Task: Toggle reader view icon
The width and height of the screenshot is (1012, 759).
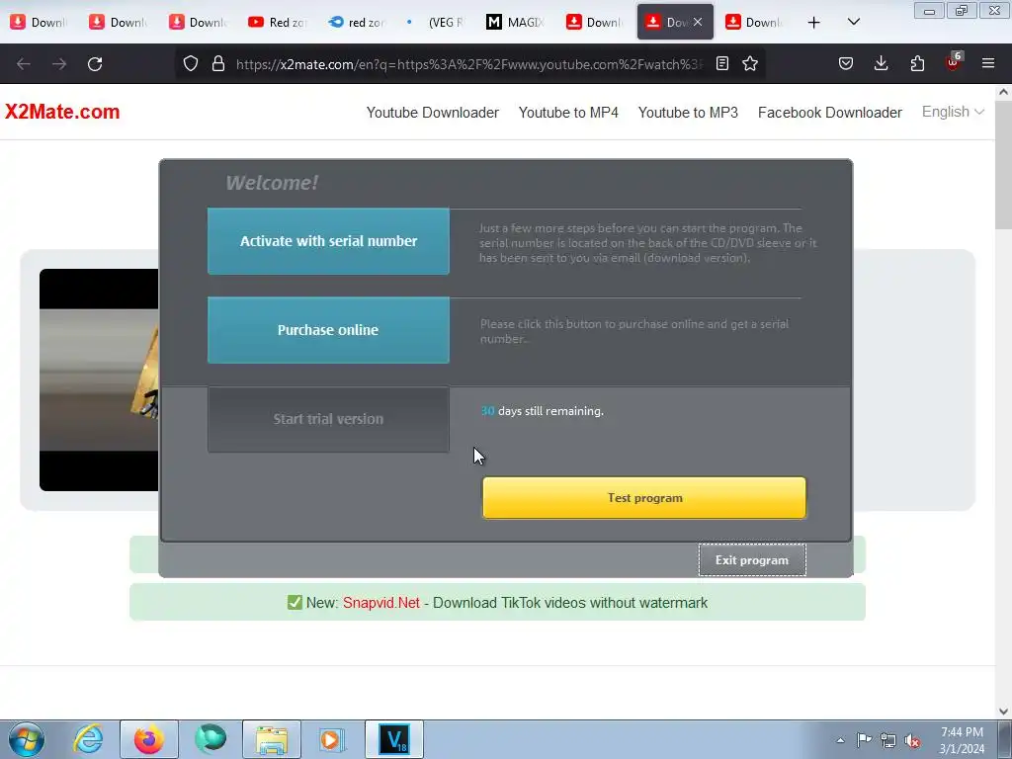Action: click(x=722, y=64)
